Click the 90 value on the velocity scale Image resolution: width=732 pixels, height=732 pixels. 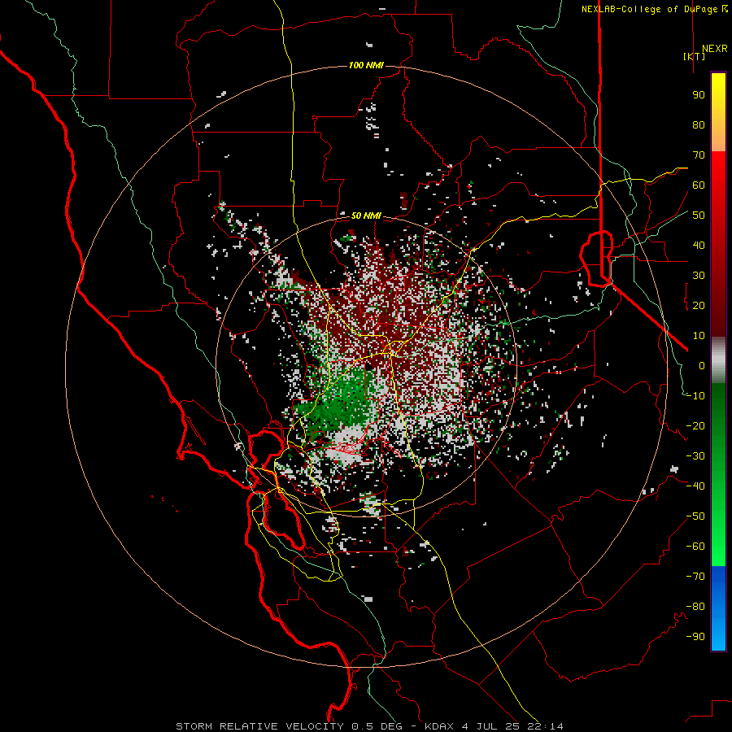point(699,95)
